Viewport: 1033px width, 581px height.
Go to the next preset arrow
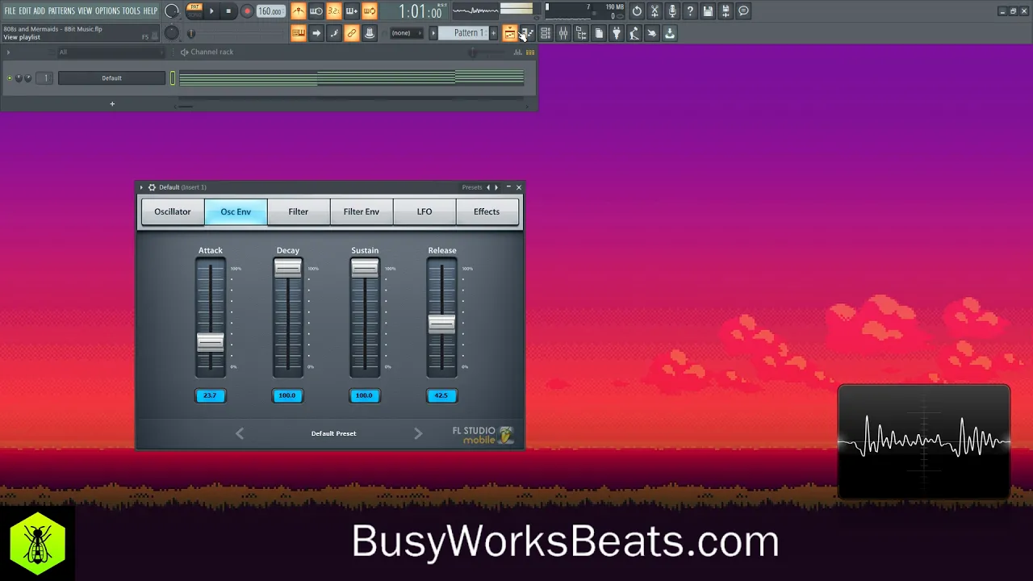418,433
